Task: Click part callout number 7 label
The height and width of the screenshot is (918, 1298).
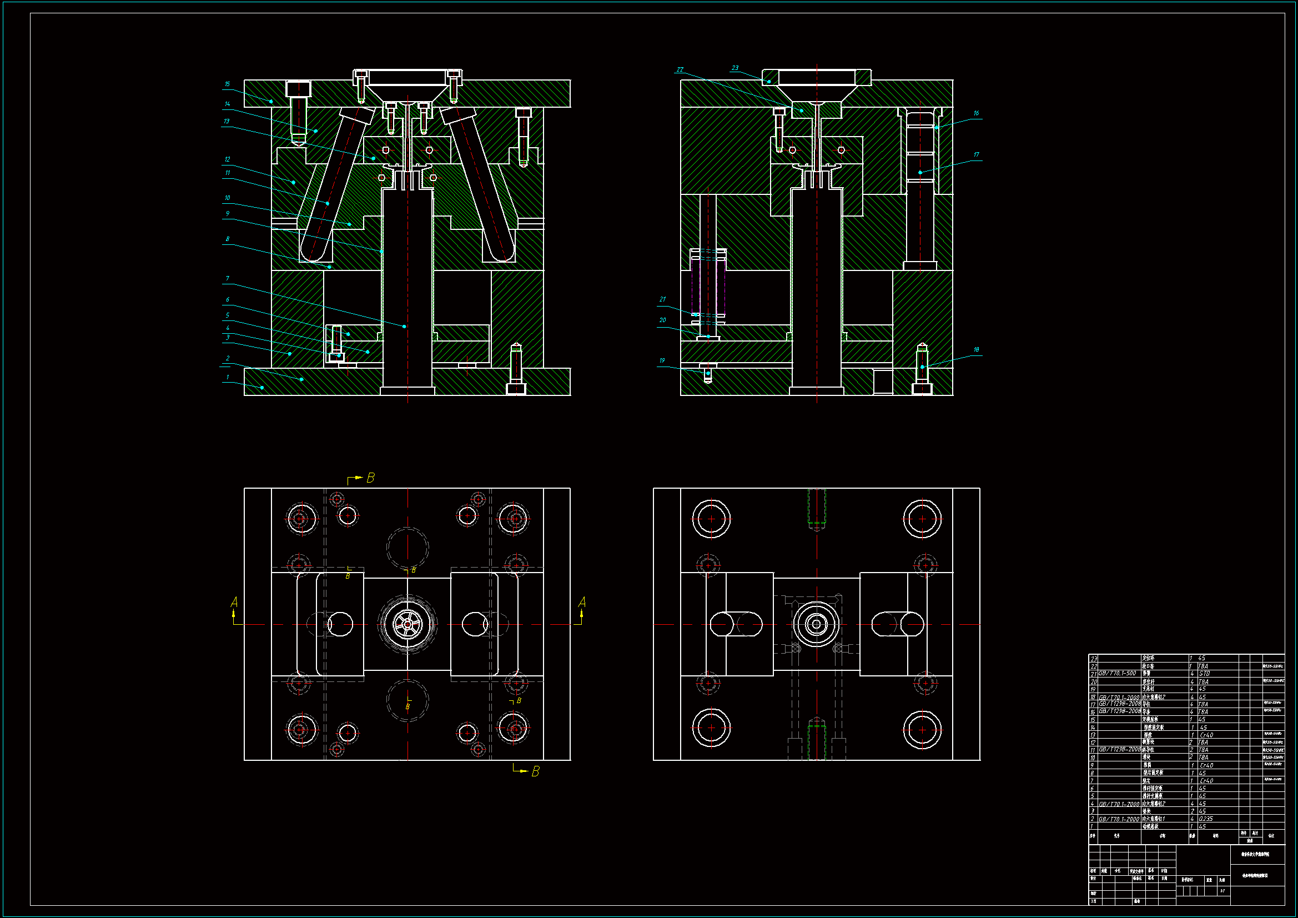Action: [x=227, y=279]
